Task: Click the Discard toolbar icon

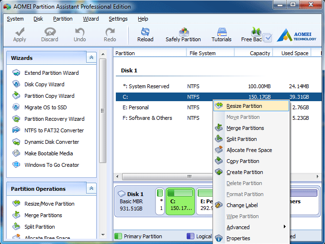Action: [50, 32]
